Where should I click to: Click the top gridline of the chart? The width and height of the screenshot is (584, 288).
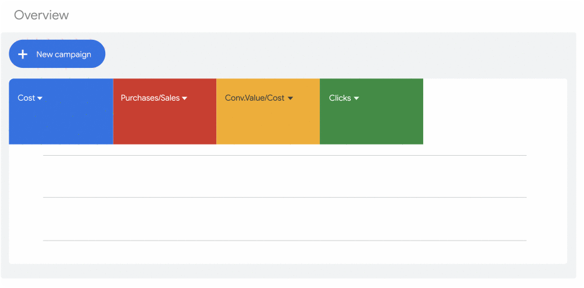coord(284,155)
